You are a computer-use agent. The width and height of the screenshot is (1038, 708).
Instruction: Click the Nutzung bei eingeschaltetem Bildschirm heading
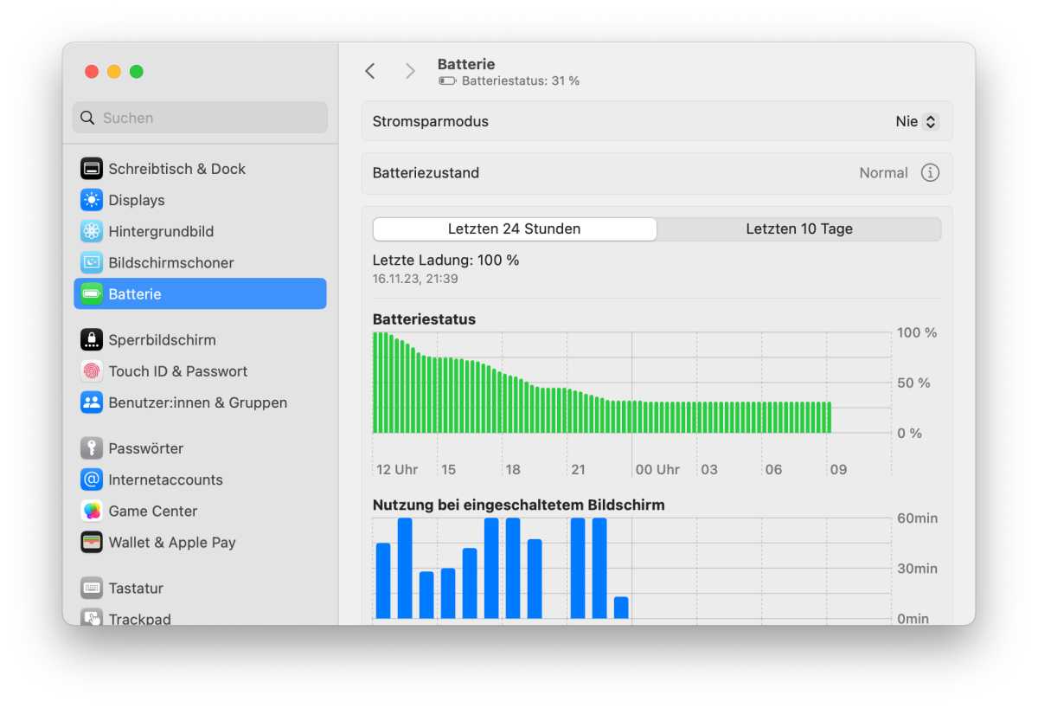tap(519, 505)
